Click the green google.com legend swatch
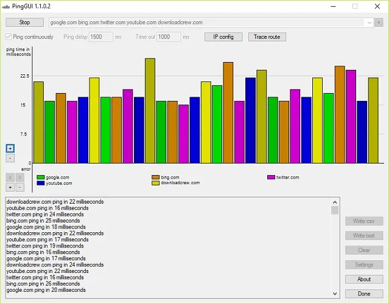 40,177
